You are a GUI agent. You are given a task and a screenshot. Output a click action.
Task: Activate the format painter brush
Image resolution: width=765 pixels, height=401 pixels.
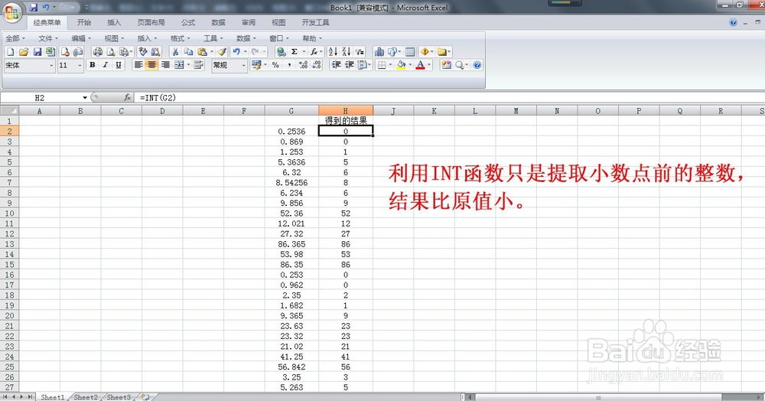click(222, 52)
